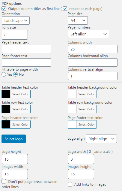Image resolution: width=122 pixels, height=191 pixels.
Task: Click Select Color for Page header text color
Action: 20,124
